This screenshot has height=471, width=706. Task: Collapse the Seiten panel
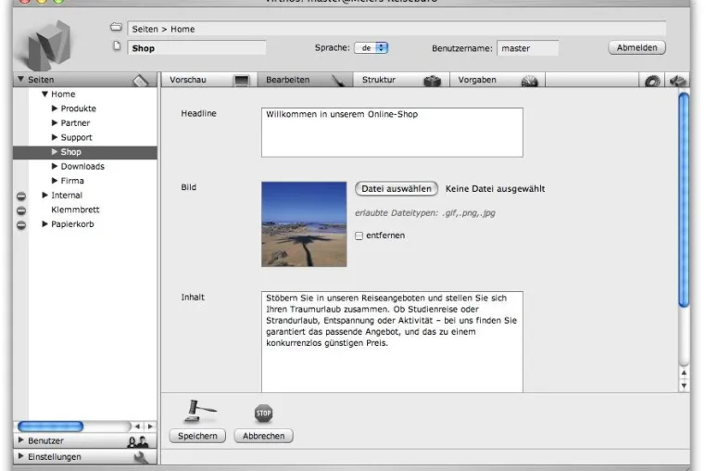coord(20,80)
